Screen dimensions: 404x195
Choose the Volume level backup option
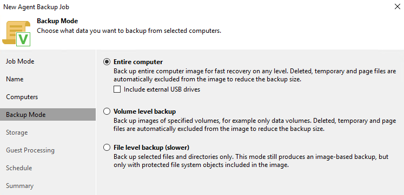click(107, 112)
